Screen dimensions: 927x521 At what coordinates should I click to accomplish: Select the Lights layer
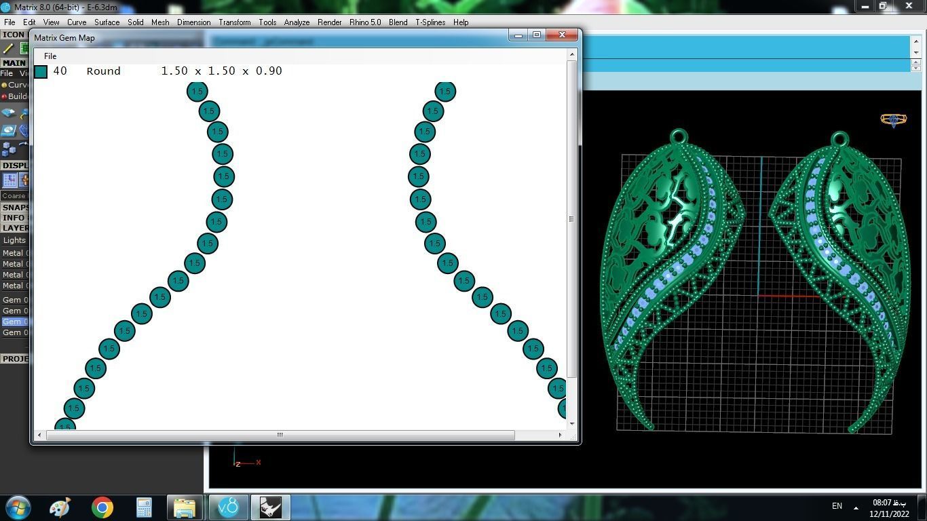[x=14, y=240]
